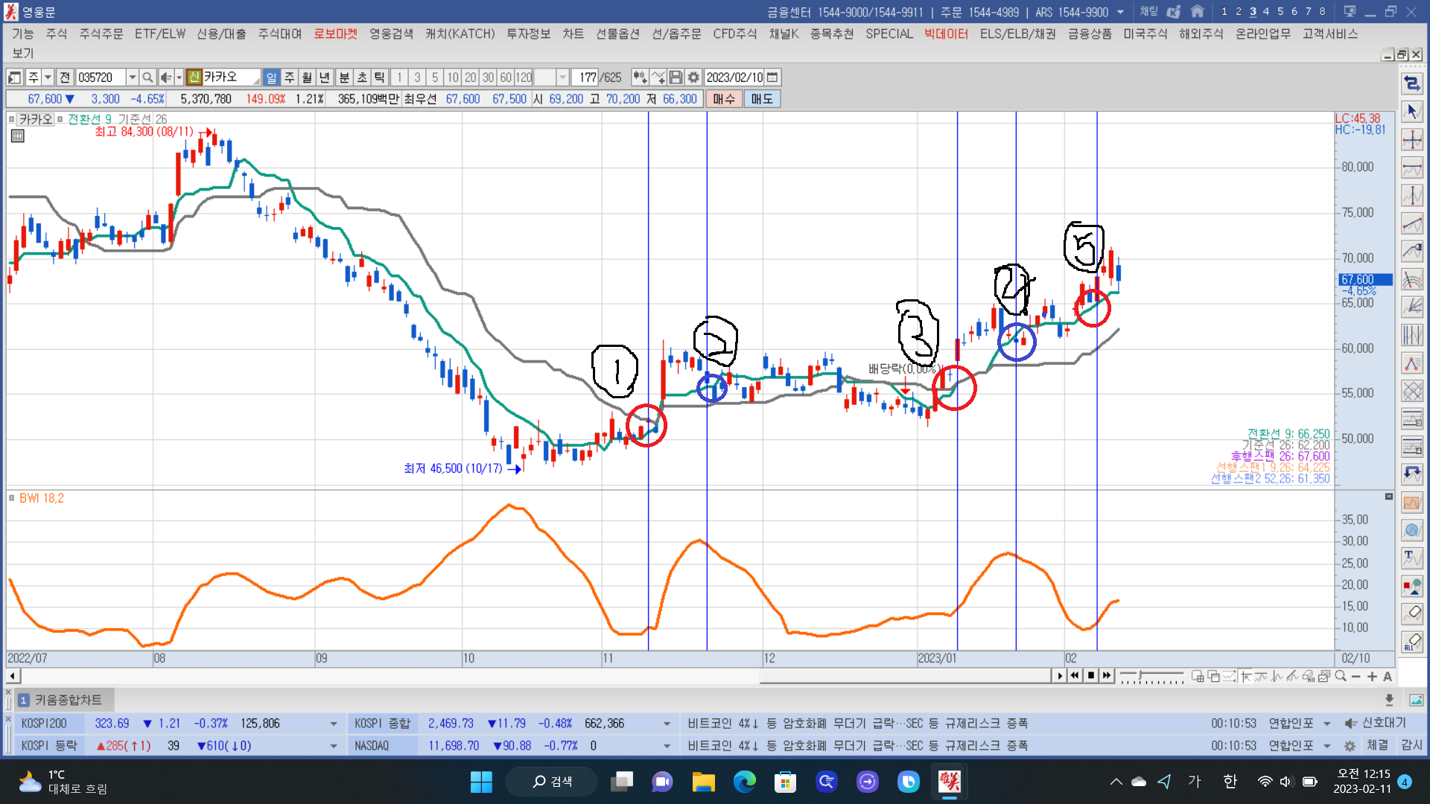
Task: Open the calendar date picker icon
Action: pos(772,77)
